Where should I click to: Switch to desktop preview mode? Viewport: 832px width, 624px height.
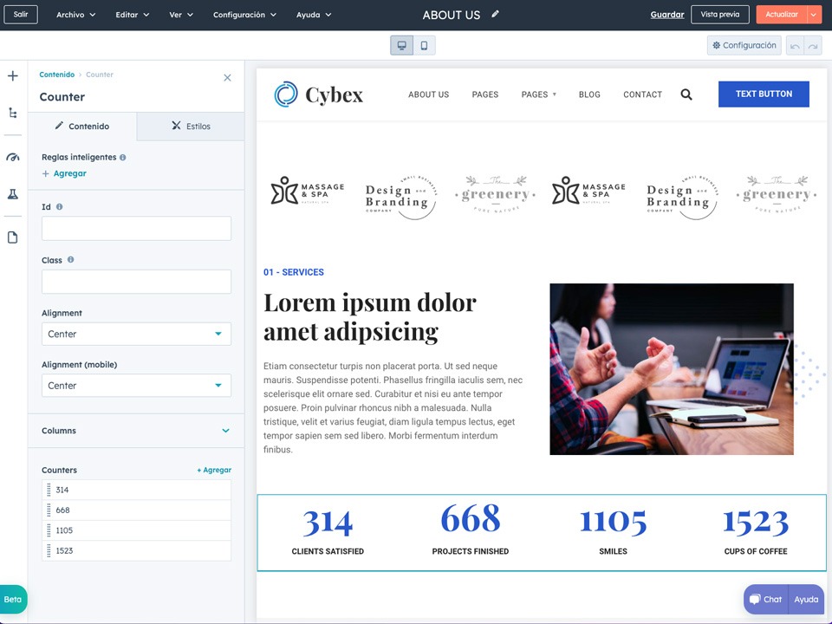(401, 46)
